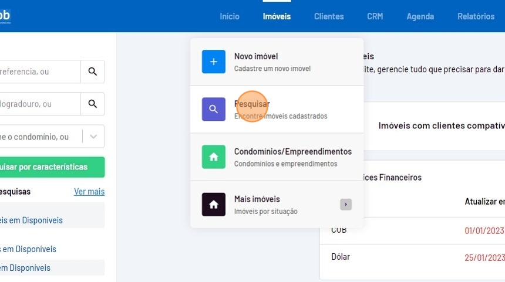Focus the logradouro search input
This screenshot has height=282, width=505.
(x=38, y=104)
